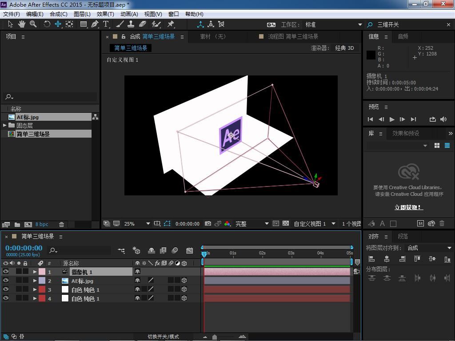Take a snapshot with camera icon
Image resolution: width=455 pixels, height=341 pixels.
pos(208,224)
